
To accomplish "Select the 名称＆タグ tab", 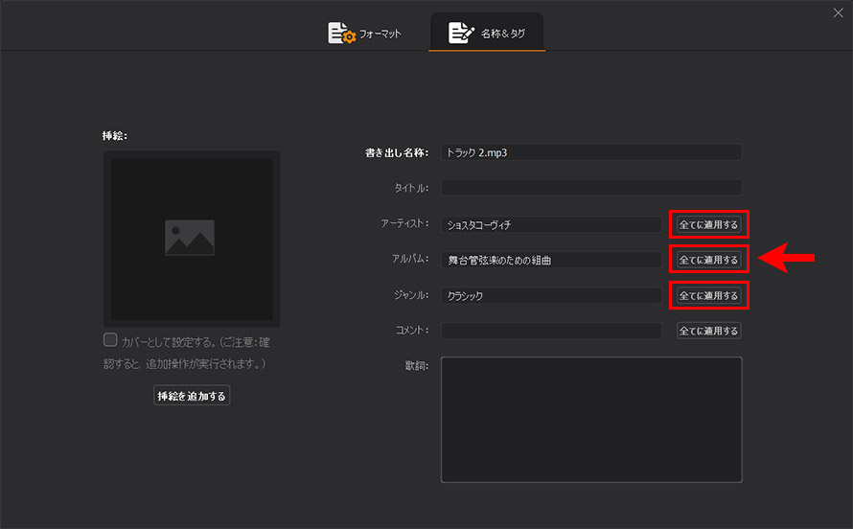I will (x=487, y=33).
